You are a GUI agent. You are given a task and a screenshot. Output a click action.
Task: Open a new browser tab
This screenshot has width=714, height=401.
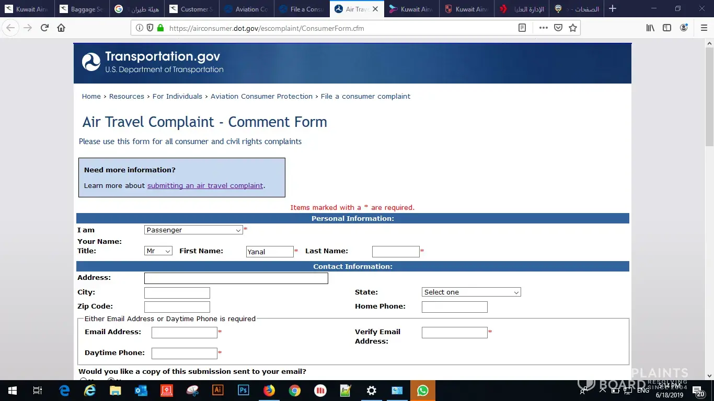(x=613, y=9)
